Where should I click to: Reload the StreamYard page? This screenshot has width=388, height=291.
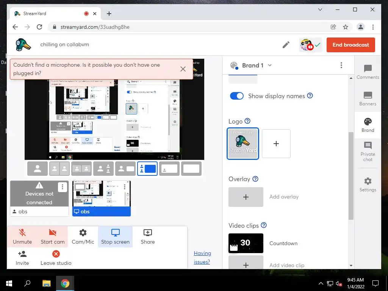(39, 27)
